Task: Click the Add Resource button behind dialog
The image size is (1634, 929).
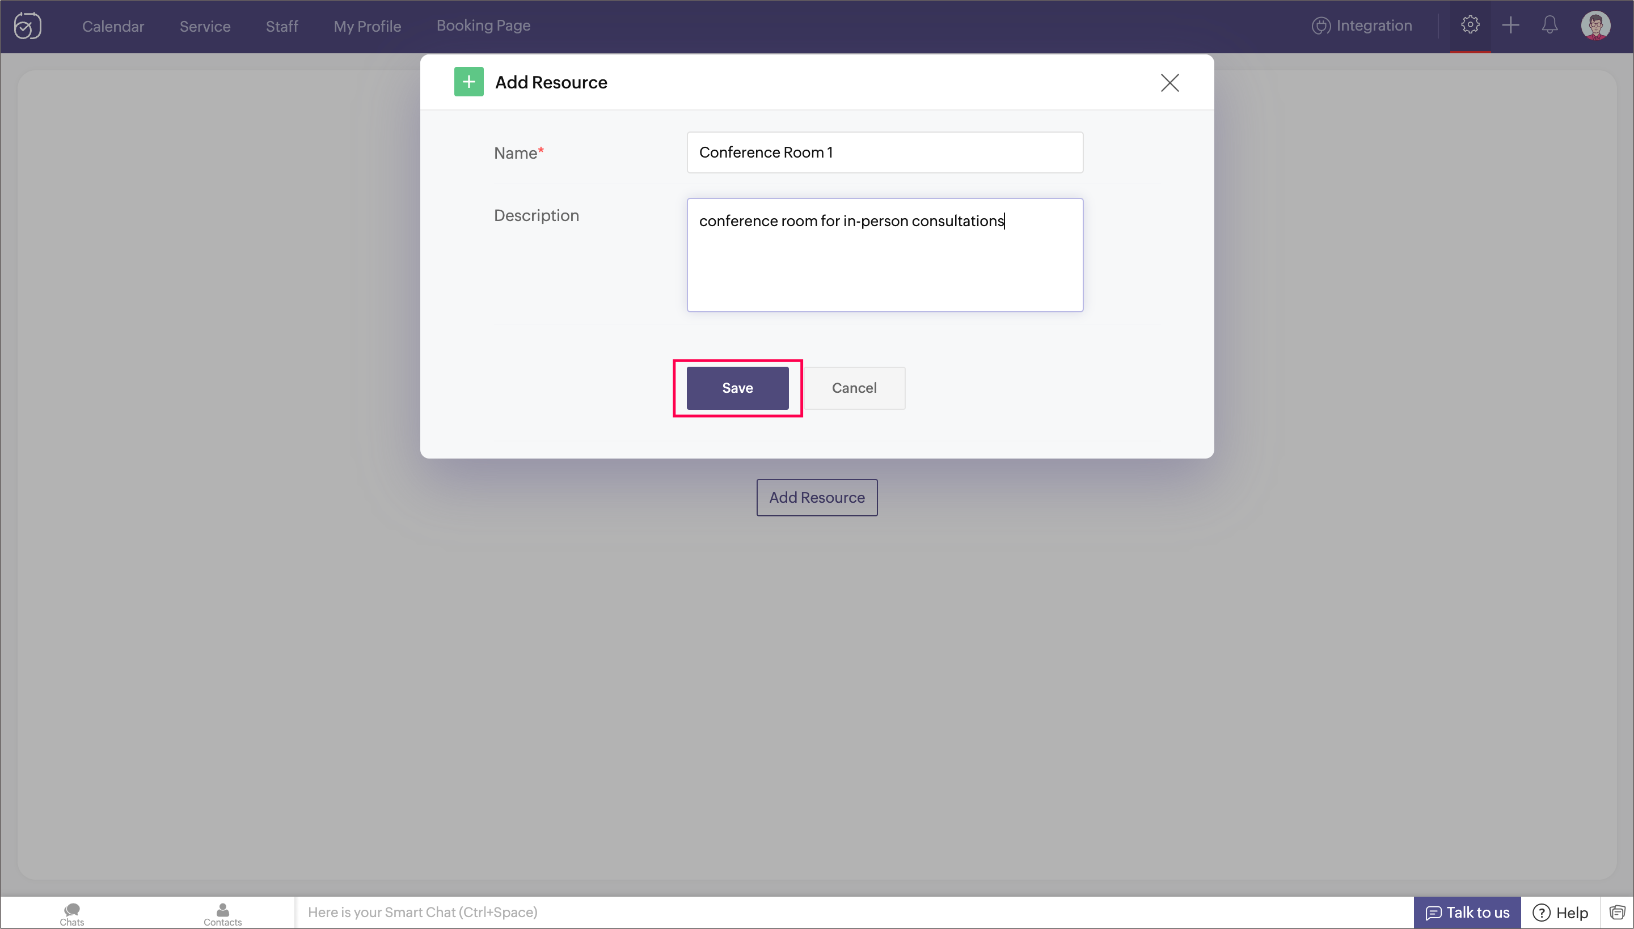Action: [817, 498]
